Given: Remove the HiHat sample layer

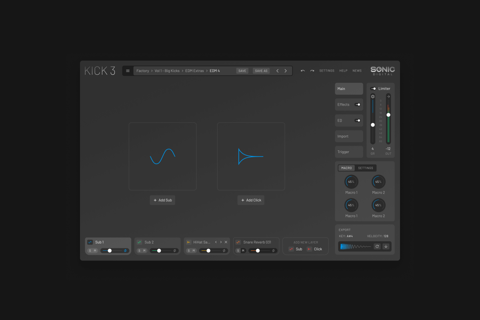Looking at the screenshot, I should [x=226, y=242].
